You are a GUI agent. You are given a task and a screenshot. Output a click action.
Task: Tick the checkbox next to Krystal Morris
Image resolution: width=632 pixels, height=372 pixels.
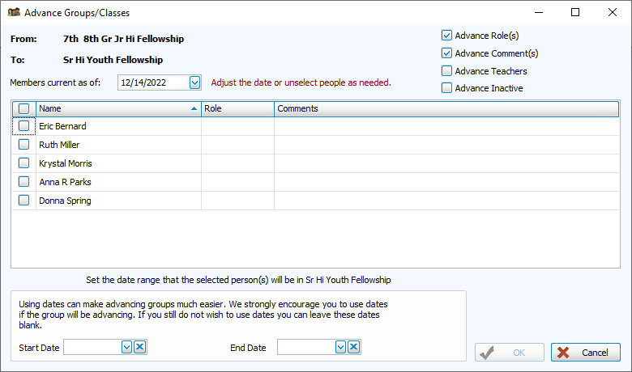pyautogui.click(x=23, y=163)
